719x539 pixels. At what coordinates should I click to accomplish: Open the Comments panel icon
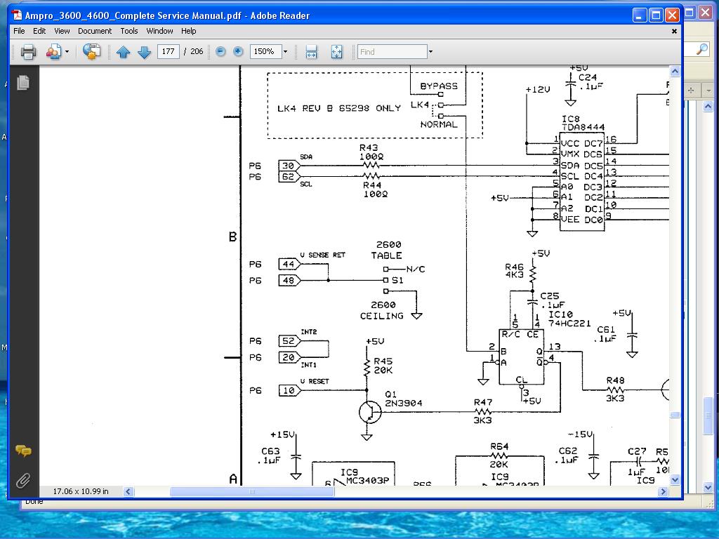(23, 451)
